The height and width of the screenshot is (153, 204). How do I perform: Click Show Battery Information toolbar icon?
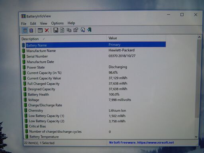pos(25,30)
